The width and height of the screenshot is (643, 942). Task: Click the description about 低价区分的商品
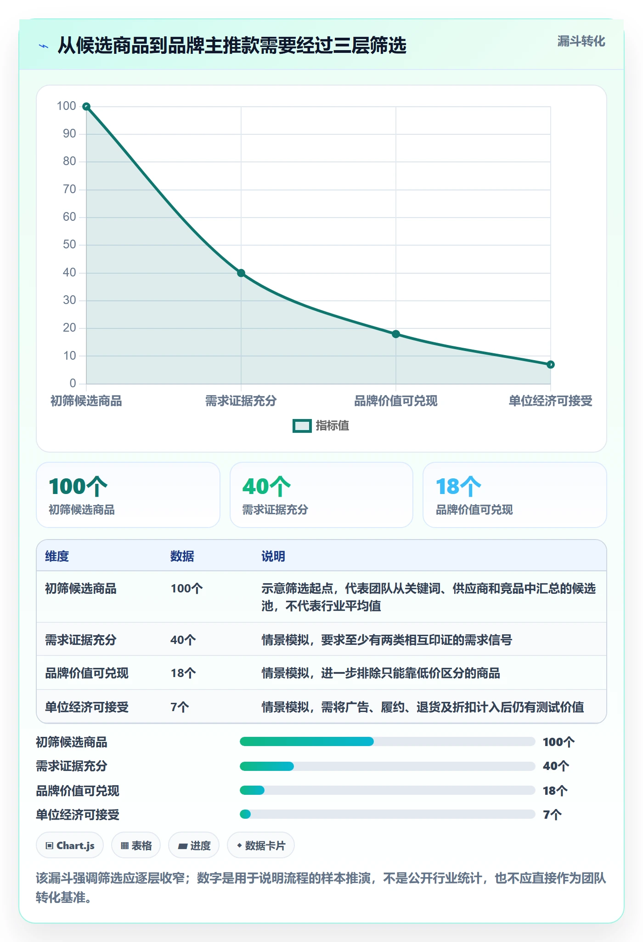tap(381, 673)
